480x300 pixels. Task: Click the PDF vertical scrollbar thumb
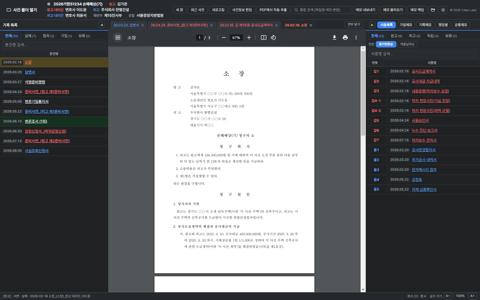coord(363,93)
